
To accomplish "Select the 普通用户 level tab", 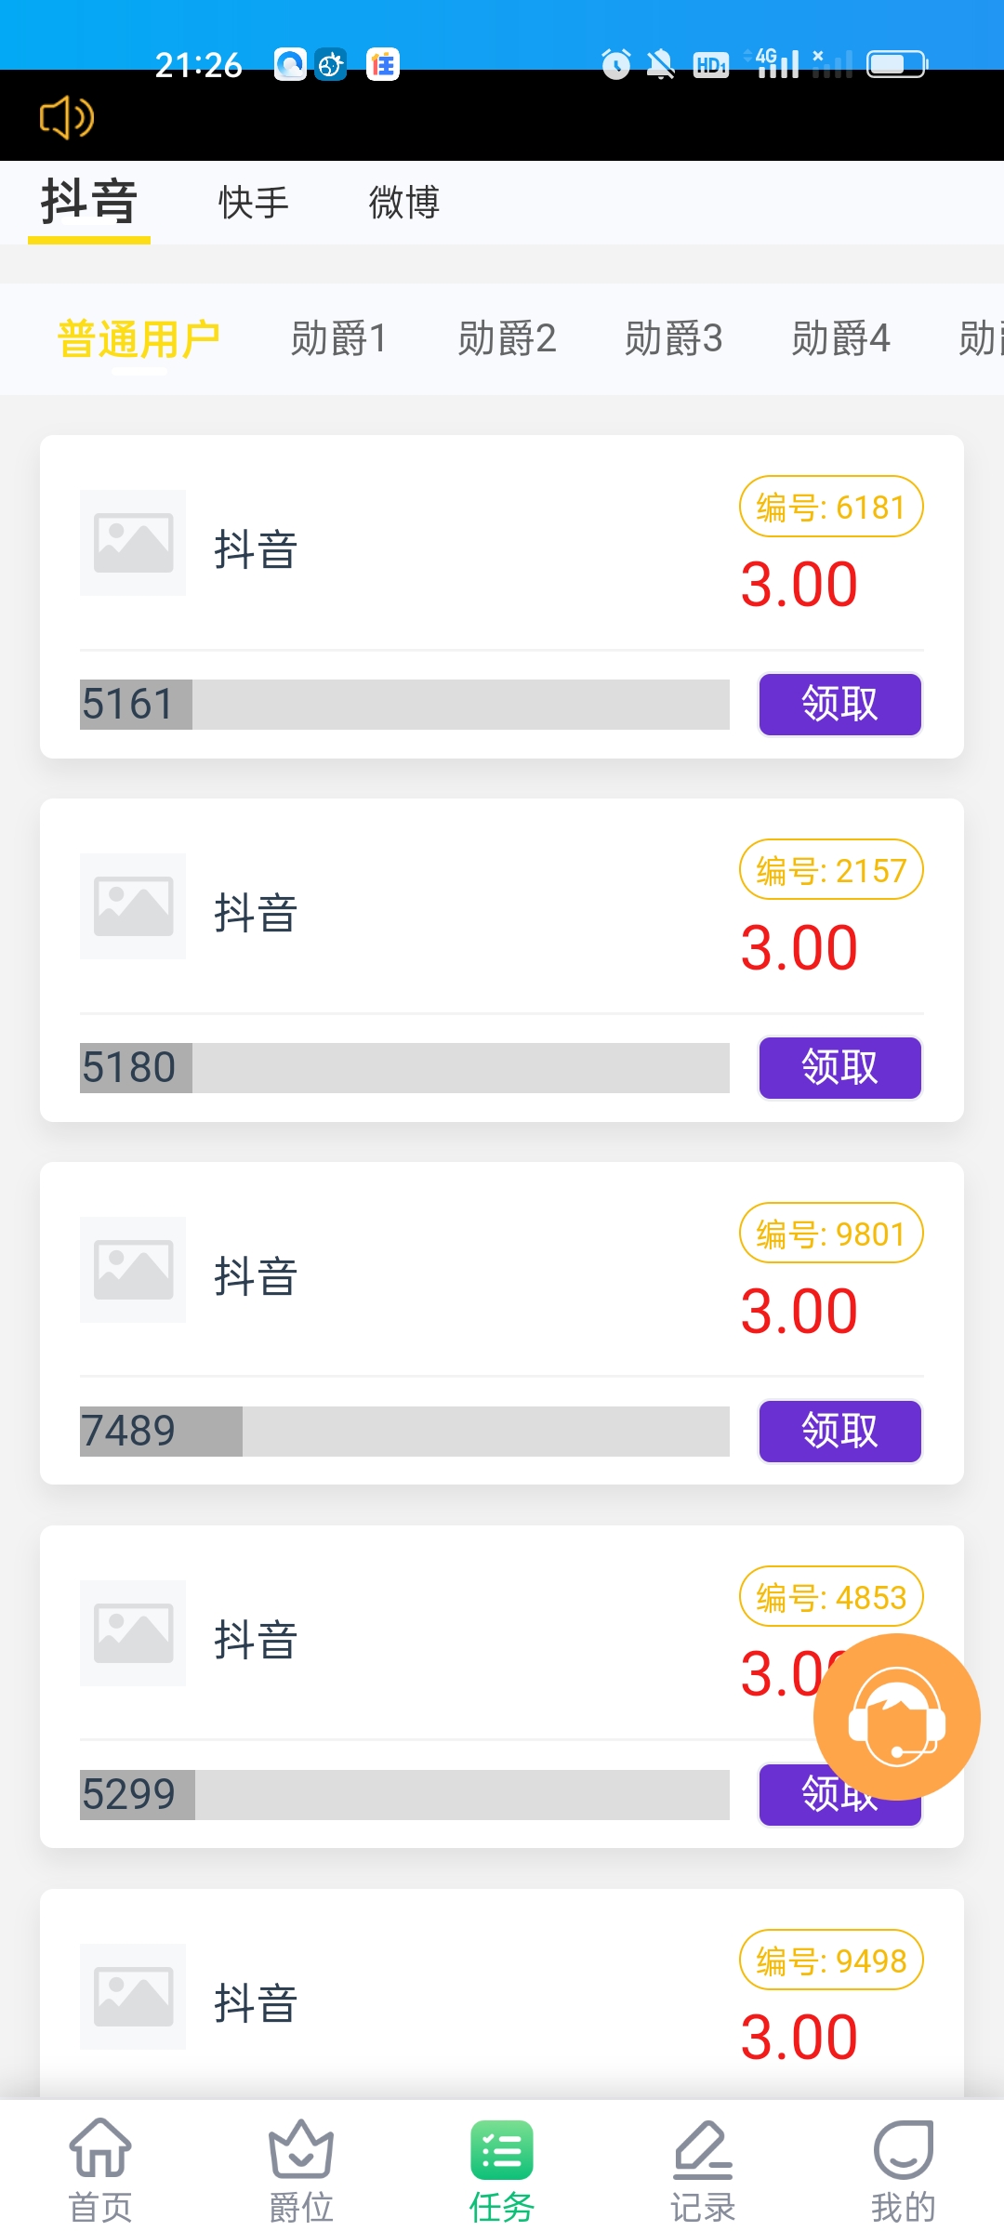I will (139, 338).
